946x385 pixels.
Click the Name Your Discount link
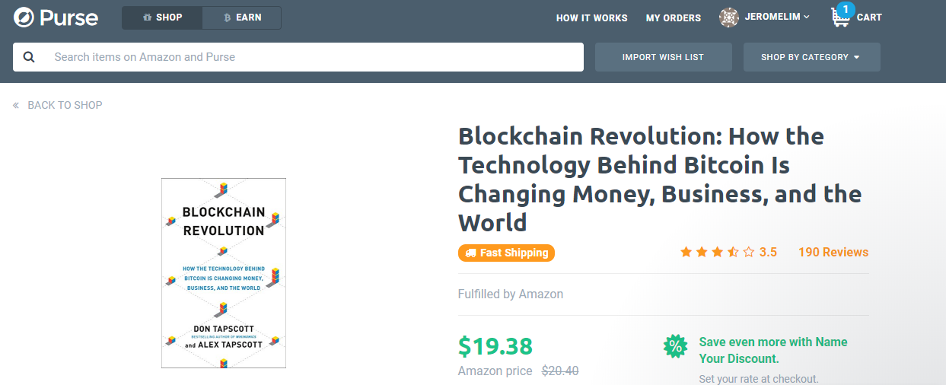click(773, 350)
